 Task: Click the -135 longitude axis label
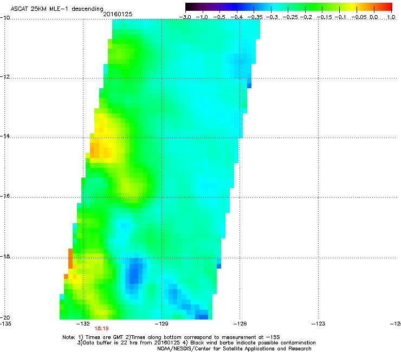click(x=5, y=323)
